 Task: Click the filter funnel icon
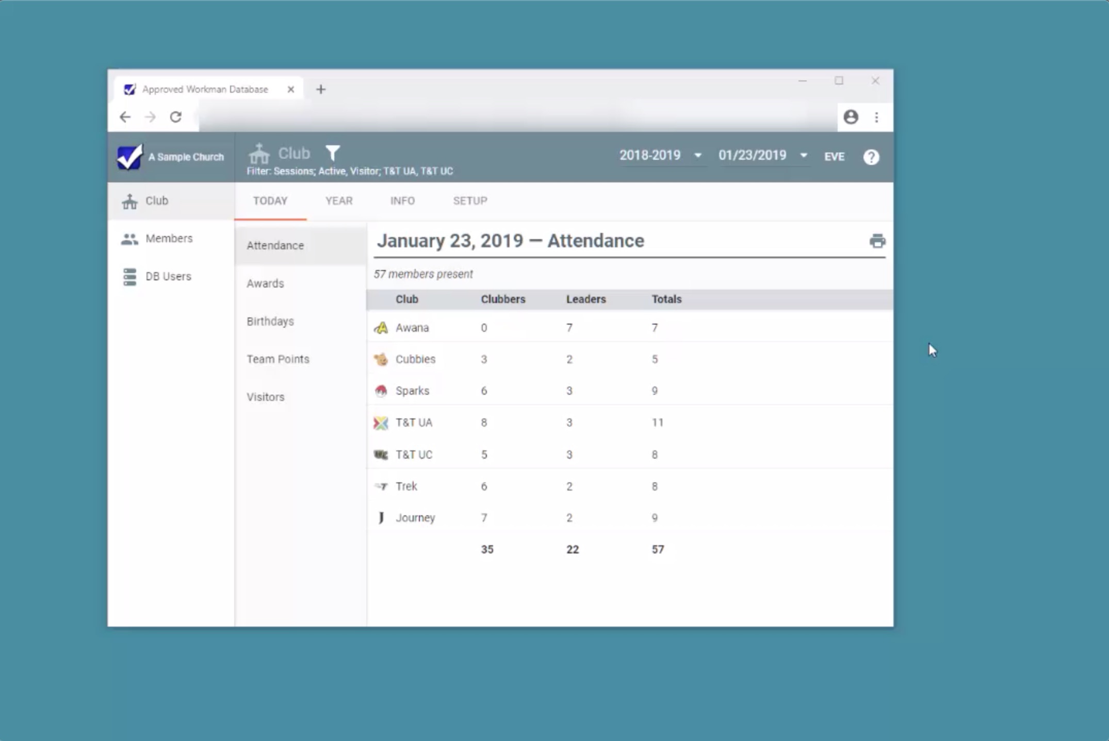point(333,153)
